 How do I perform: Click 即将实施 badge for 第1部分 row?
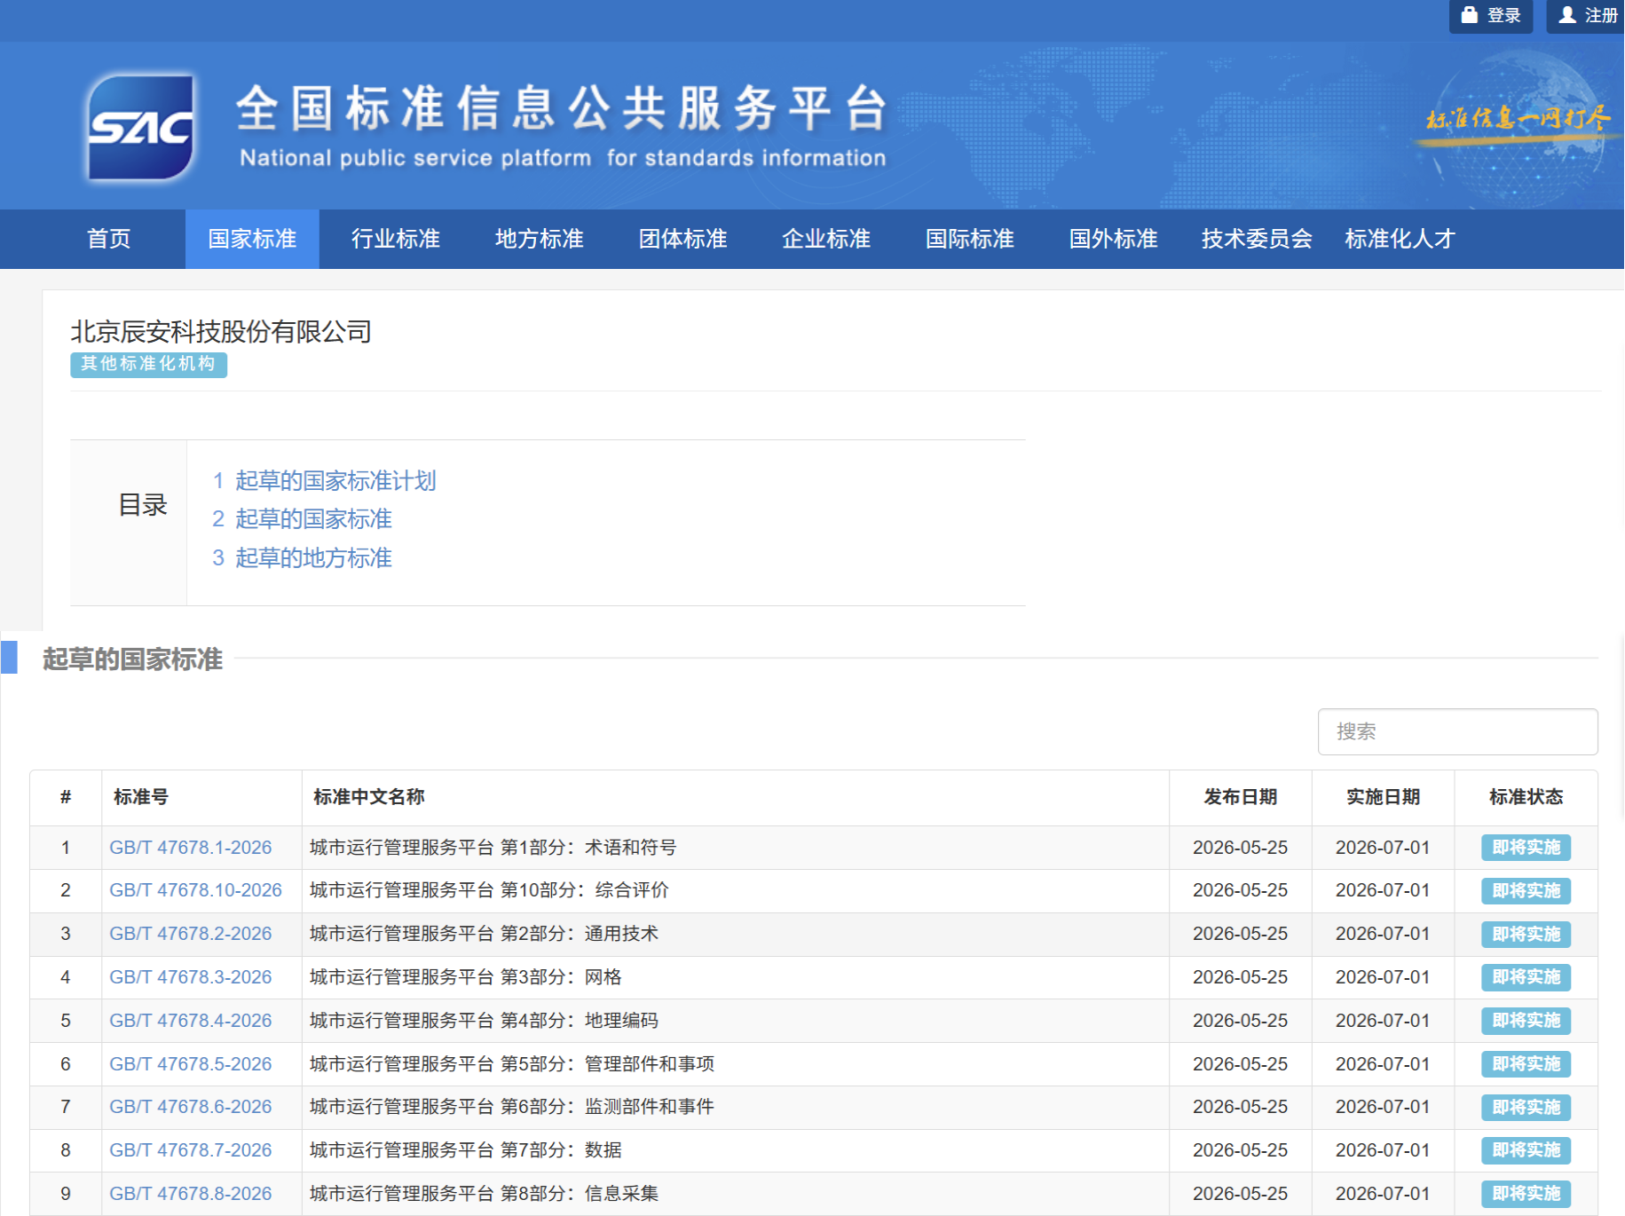[x=1526, y=848]
